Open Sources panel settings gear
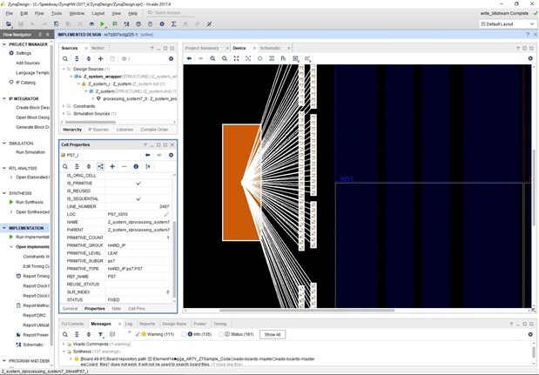This screenshot has height=375, width=539. 171,58
